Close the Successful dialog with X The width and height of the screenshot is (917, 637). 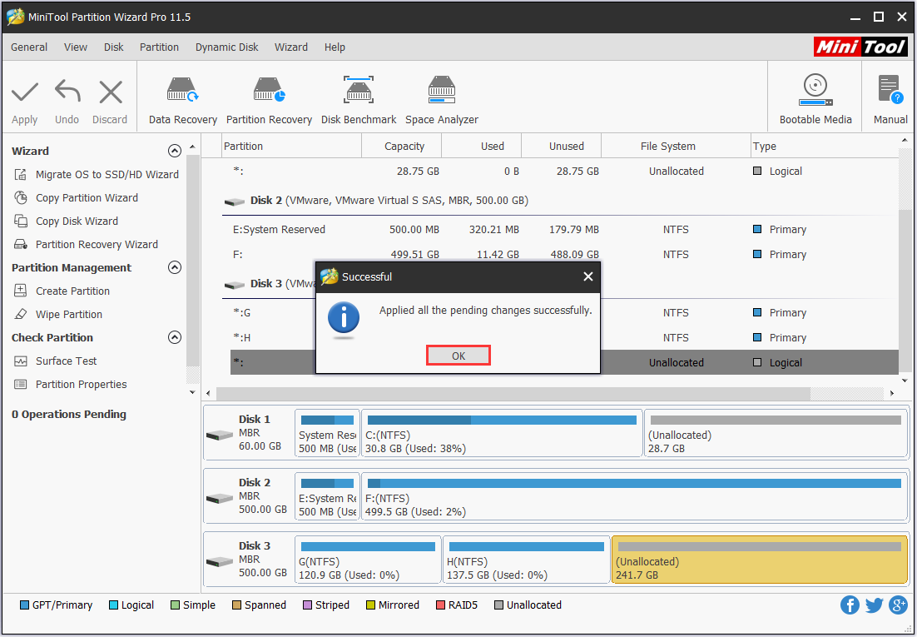pos(587,276)
